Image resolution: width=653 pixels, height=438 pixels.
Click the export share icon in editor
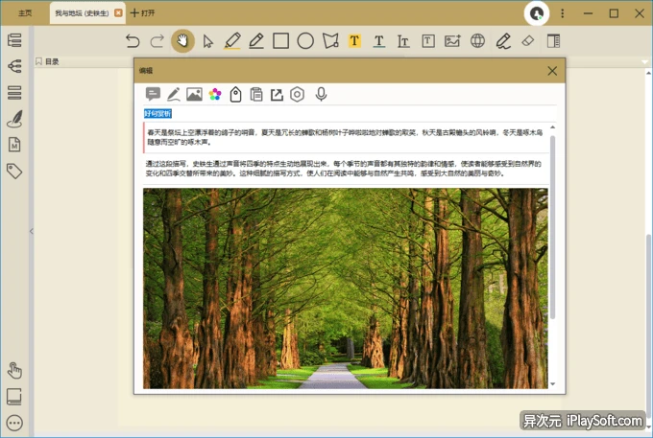(x=277, y=94)
